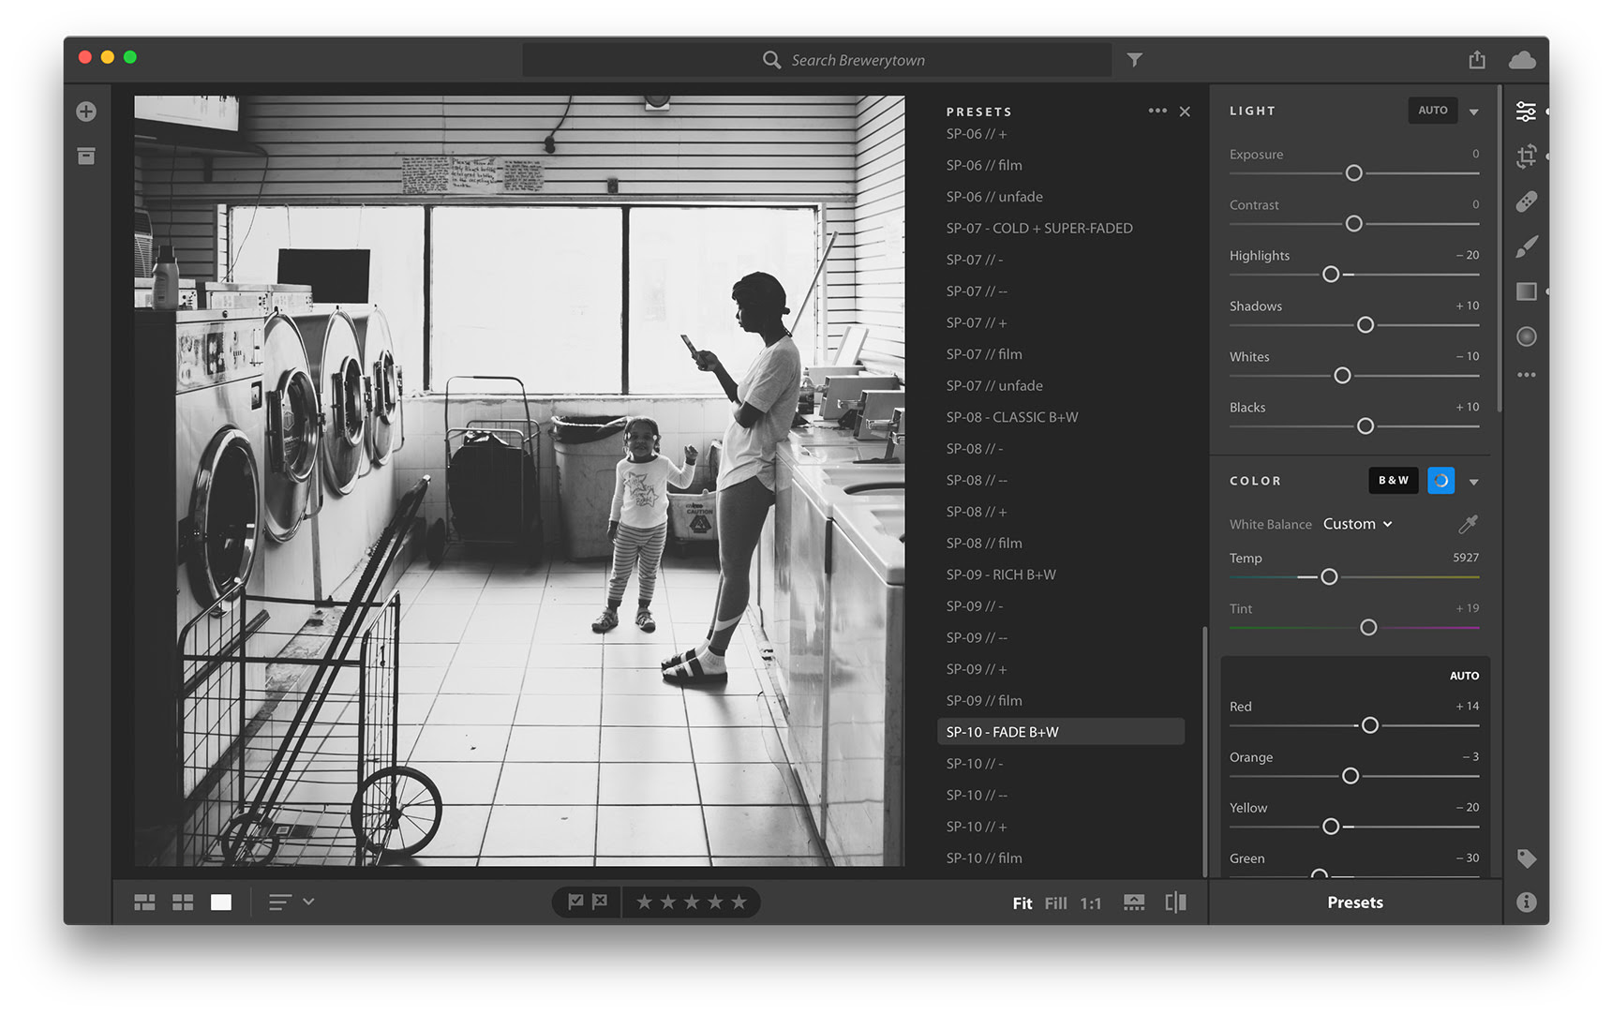Screen dimensions: 1612x1014
Task: Close the Presets panel
Action: [x=1185, y=112]
